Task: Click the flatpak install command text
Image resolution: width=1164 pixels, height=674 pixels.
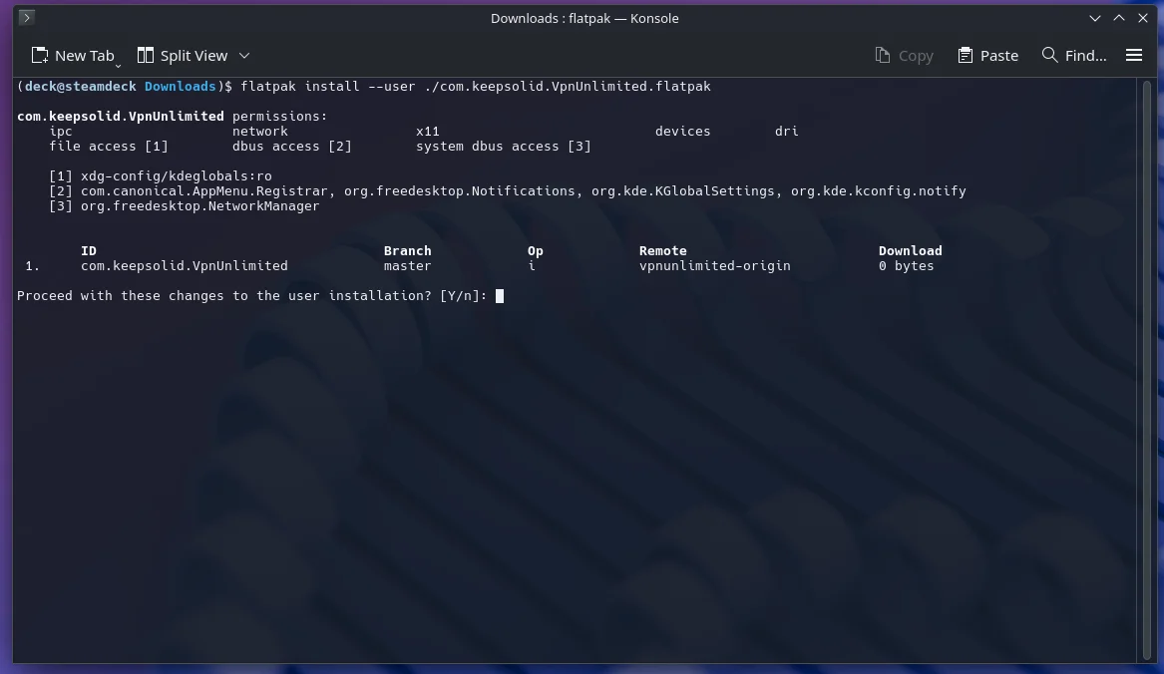Action: pos(476,86)
